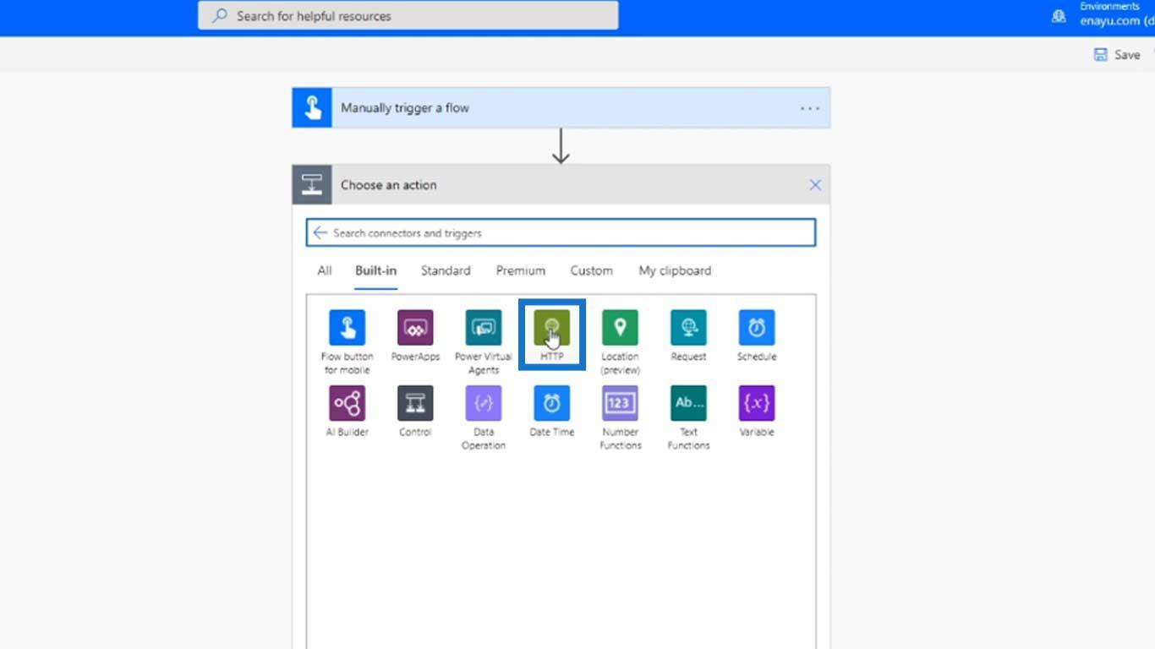
Task: Select the Built-in tab
Action: click(x=375, y=270)
